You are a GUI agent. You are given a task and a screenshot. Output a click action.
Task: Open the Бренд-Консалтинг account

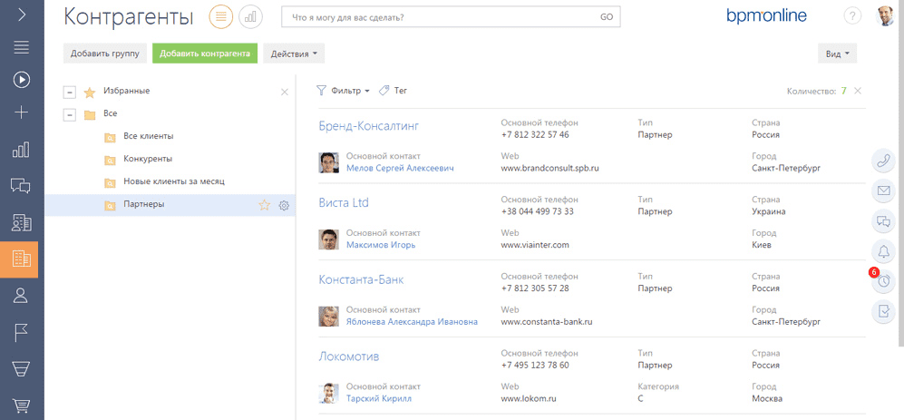pyautogui.click(x=368, y=126)
